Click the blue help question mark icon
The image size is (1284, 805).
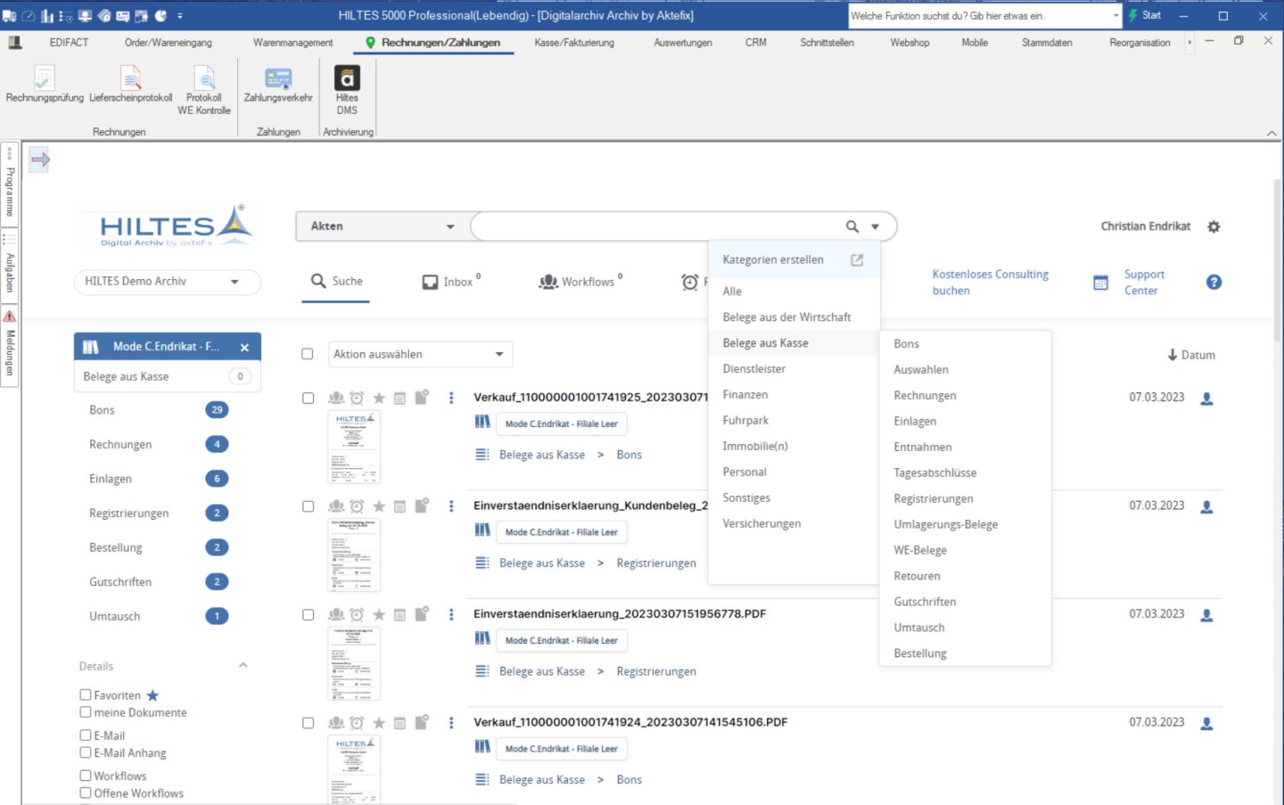(1214, 282)
